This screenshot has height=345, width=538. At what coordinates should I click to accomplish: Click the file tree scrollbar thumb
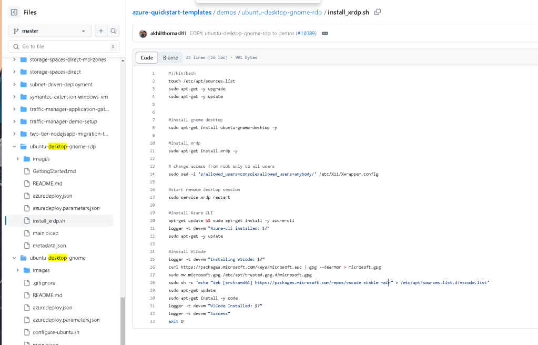[123, 321]
